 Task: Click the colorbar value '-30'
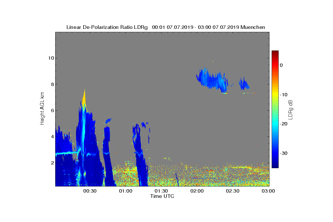click(283, 153)
